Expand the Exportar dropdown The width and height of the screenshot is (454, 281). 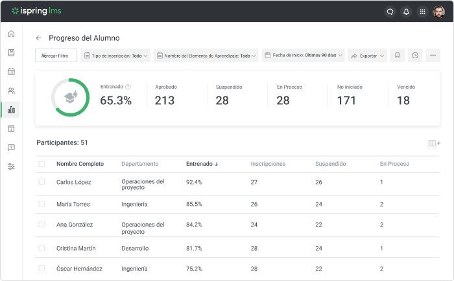point(367,56)
